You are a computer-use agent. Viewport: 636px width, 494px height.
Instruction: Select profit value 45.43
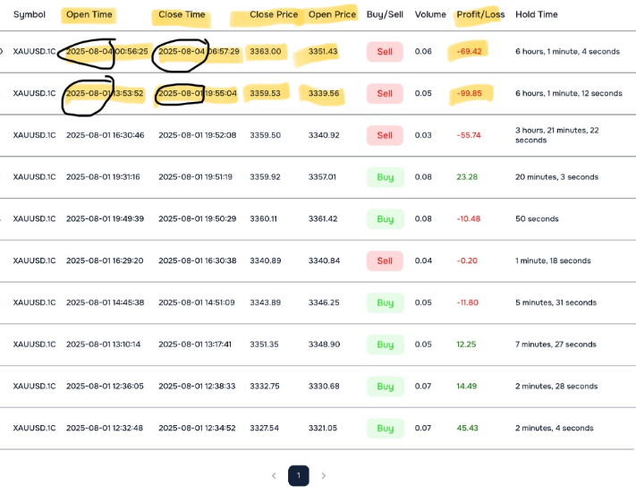pos(468,428)
